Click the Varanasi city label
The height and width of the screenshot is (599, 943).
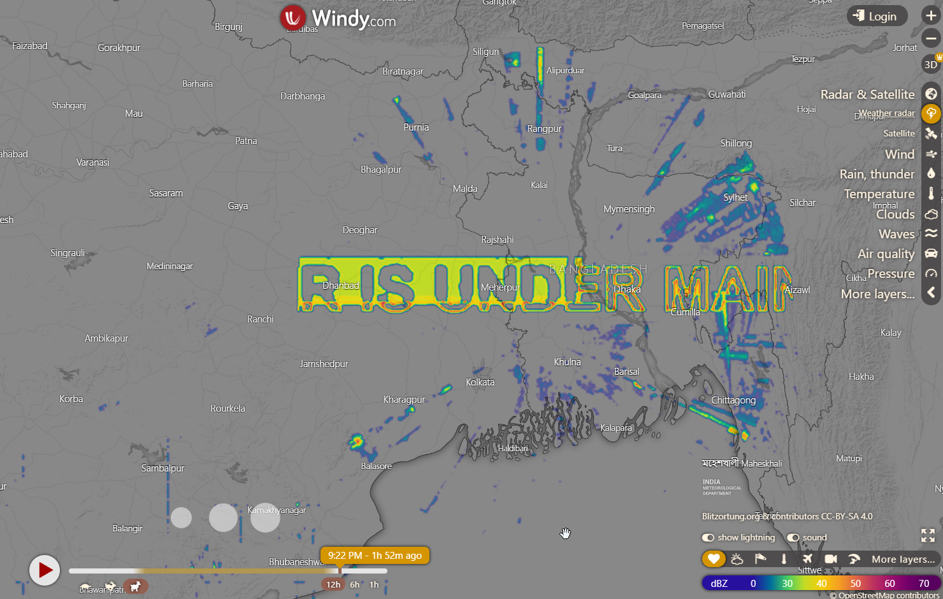[93, 162]
